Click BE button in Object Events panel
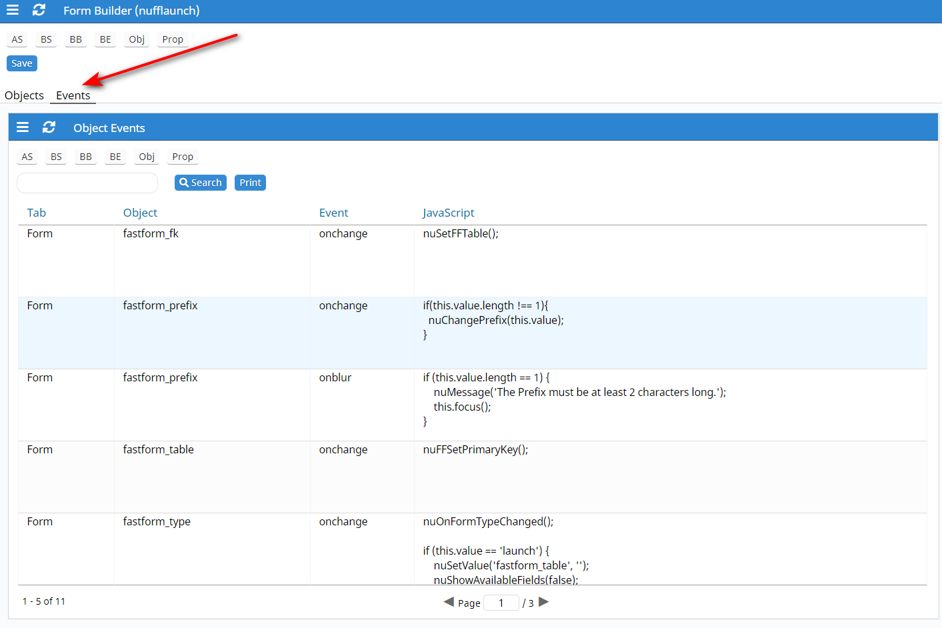The width and height of the screenshot is (942, 628). [115, 157]
